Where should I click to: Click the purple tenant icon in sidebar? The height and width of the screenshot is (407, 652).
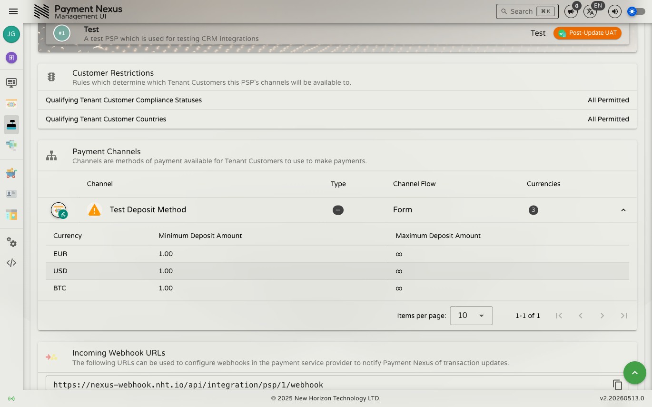coord(11,58)
